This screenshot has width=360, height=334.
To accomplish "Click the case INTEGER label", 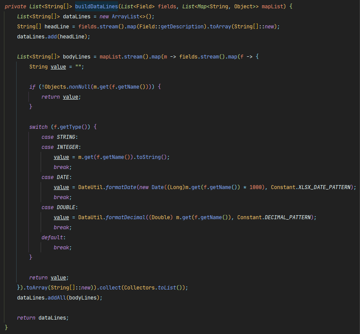I will pyautogui.click(x=61, y=147).
